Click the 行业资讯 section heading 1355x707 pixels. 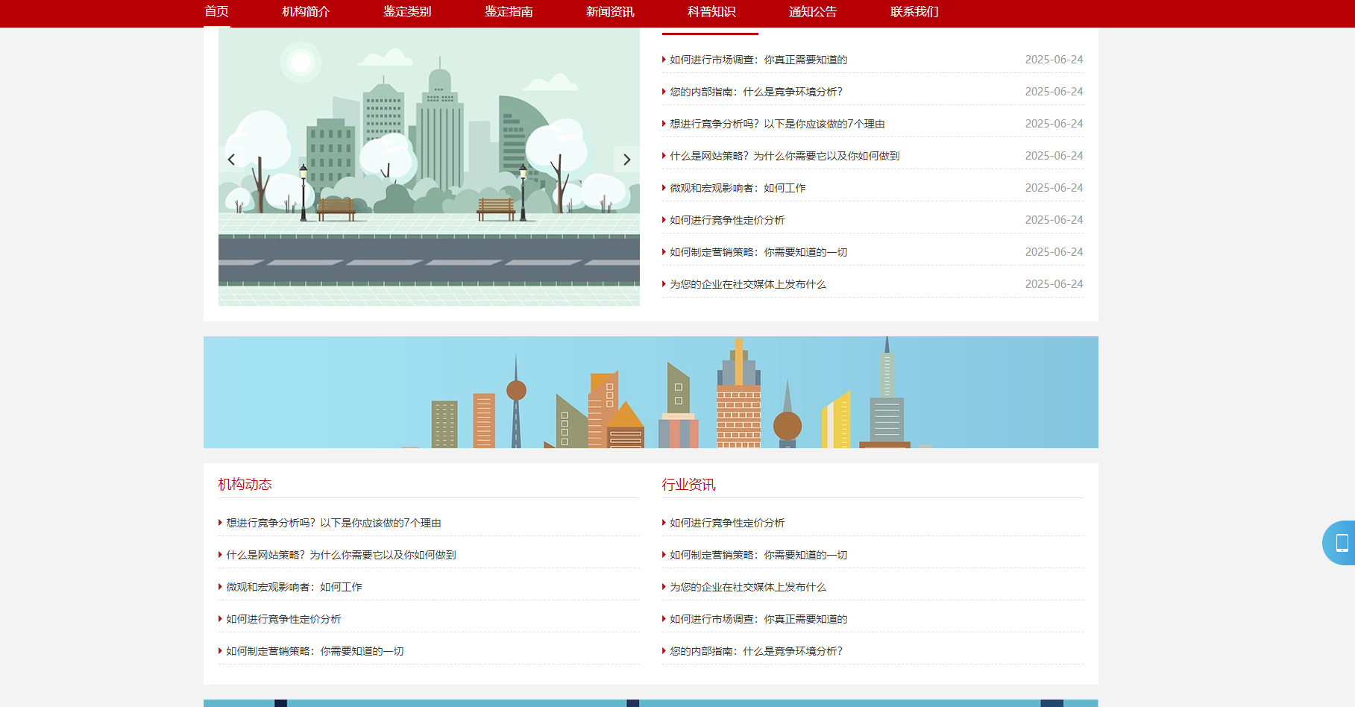pyautogui.click(x=688, y=485)
